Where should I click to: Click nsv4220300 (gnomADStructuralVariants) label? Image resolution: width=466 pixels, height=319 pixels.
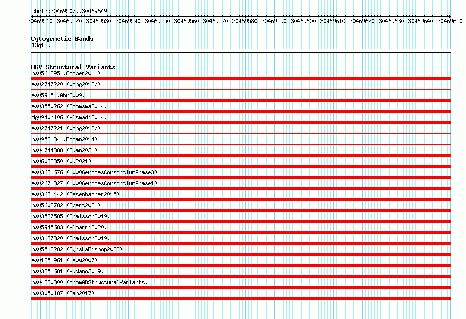pyautogui.click(x=90, y=282)
